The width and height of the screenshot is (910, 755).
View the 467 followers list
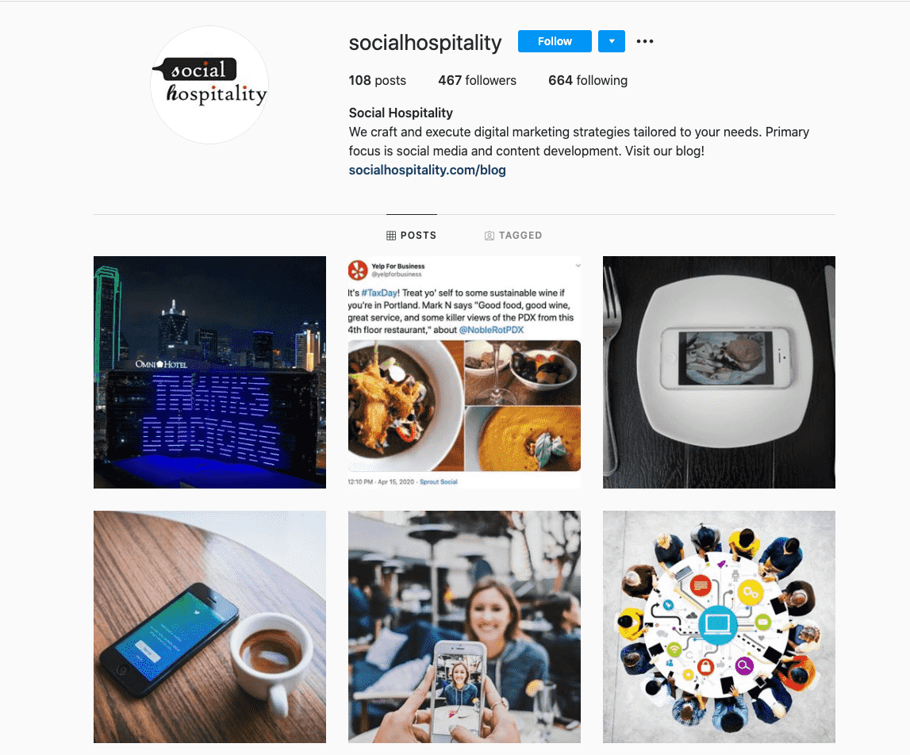477,80
